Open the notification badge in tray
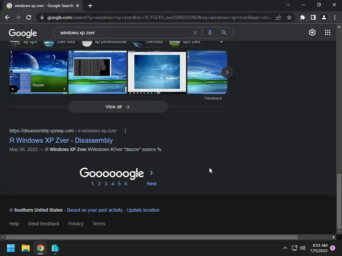 [x=333, y=248]
